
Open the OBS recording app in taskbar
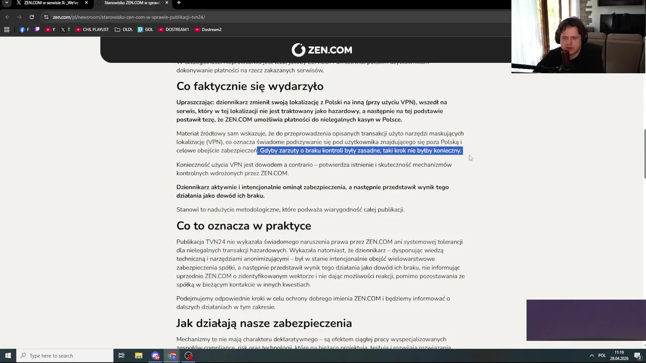(189, 356)
